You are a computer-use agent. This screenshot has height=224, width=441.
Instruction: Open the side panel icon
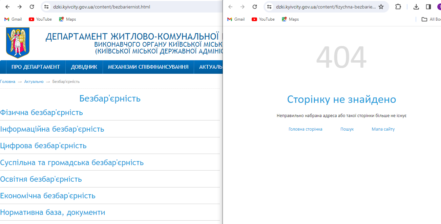tap(427, 6)
